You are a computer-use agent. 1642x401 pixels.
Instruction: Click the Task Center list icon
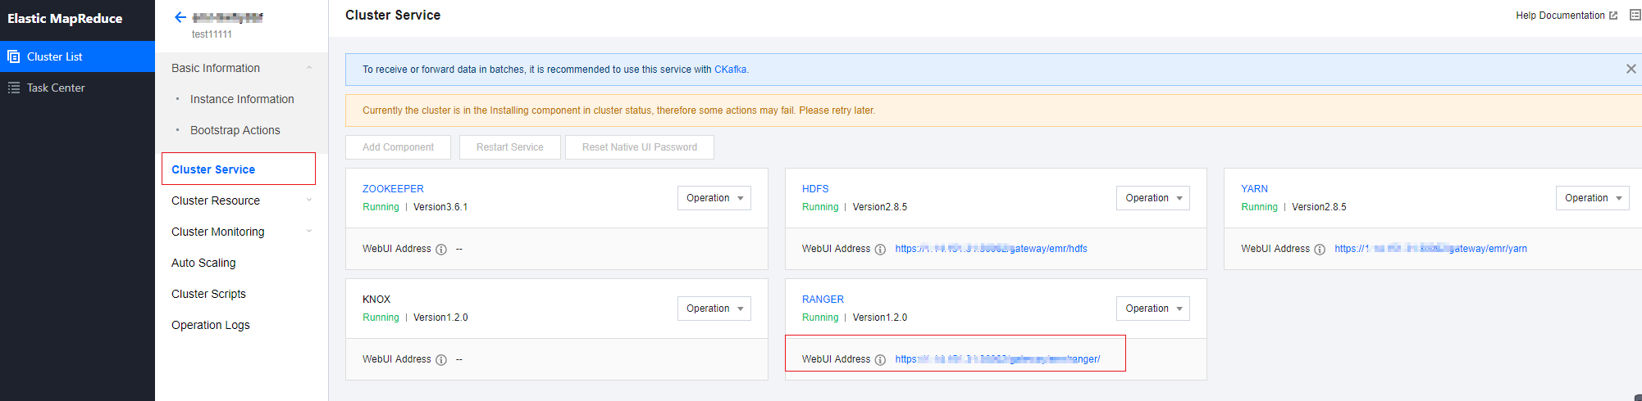[14, 88]
